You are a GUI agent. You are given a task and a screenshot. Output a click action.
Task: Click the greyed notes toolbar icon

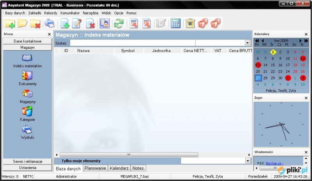click(161, 23)
